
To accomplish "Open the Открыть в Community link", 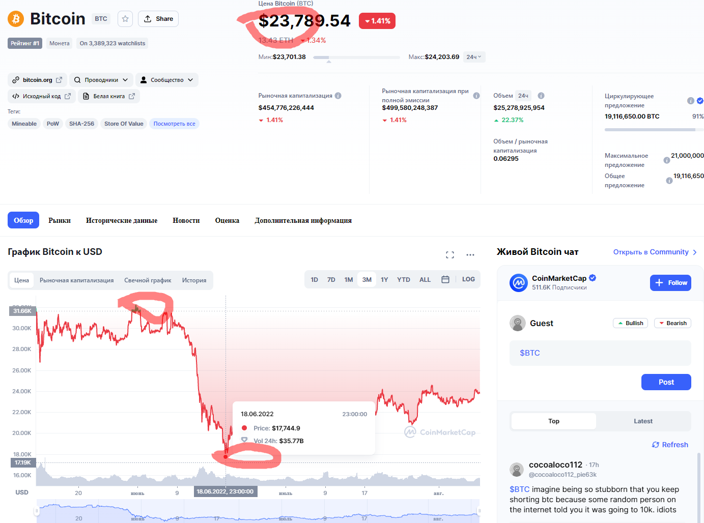I will (655, 252).
